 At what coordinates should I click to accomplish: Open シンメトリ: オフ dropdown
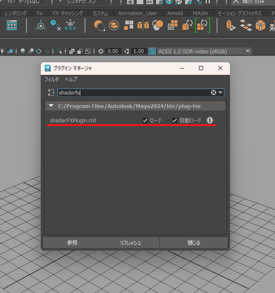pyautogui.click(x=85, y=2)
